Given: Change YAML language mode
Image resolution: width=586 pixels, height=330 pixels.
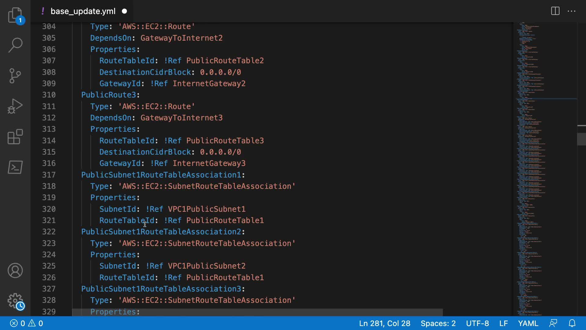Looking at the screenshot, I should 528,323.
